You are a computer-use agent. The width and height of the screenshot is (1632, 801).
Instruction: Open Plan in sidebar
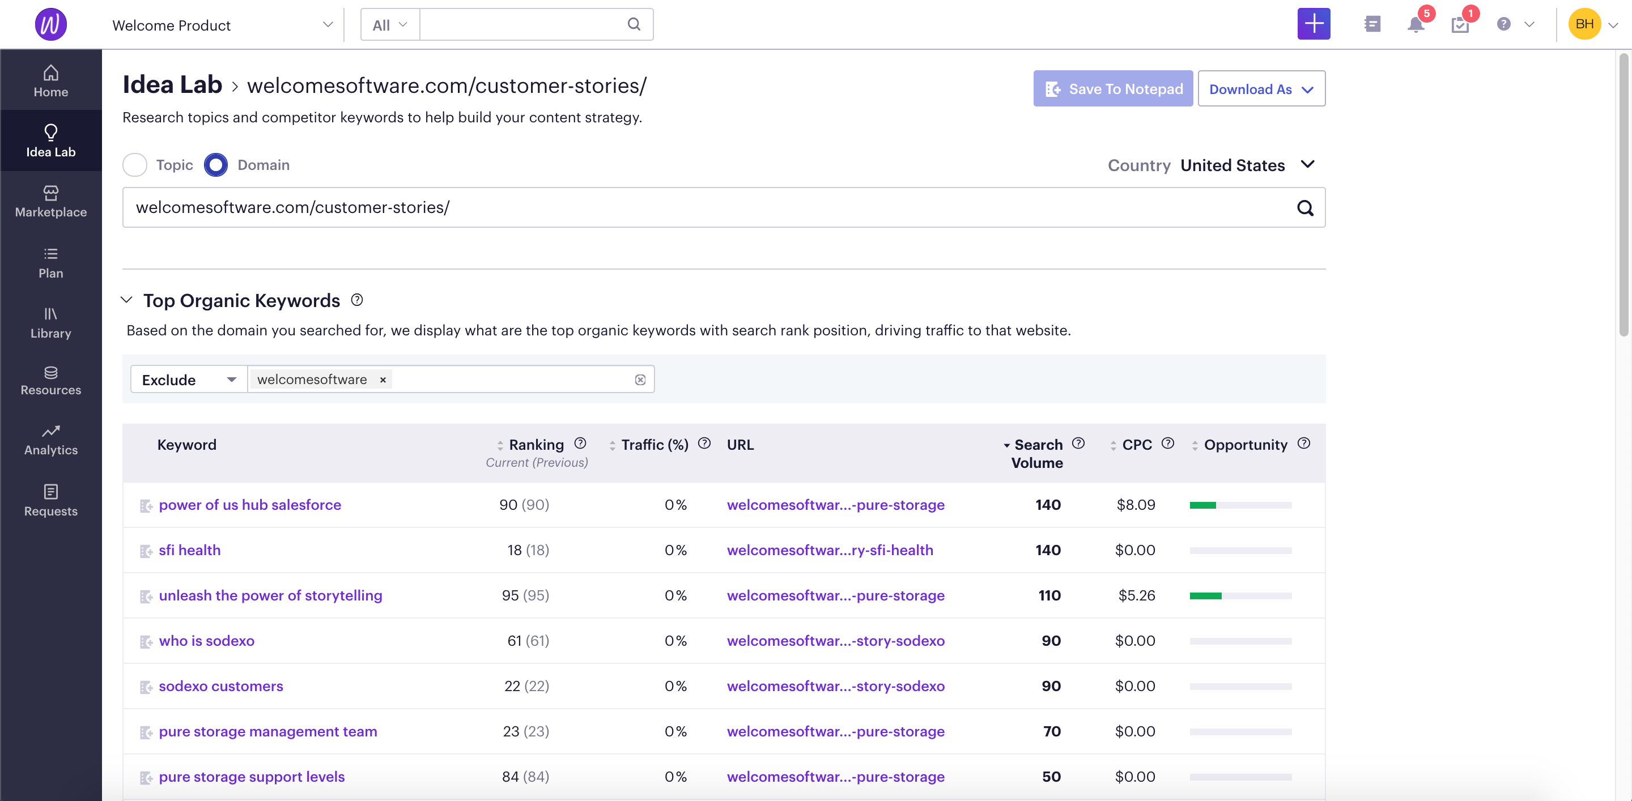50,263
